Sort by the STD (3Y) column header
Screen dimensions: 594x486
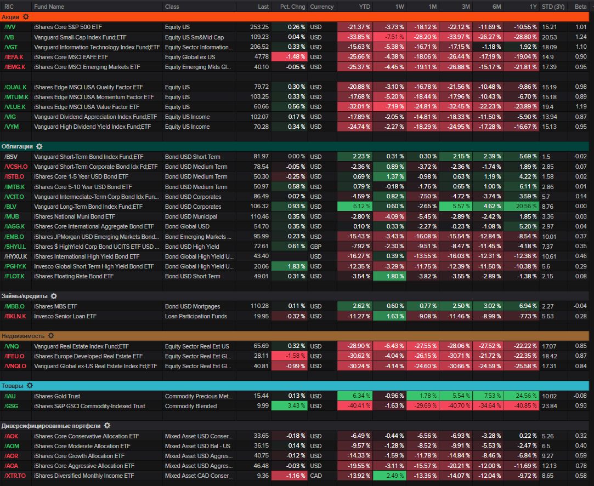[553, 7]
